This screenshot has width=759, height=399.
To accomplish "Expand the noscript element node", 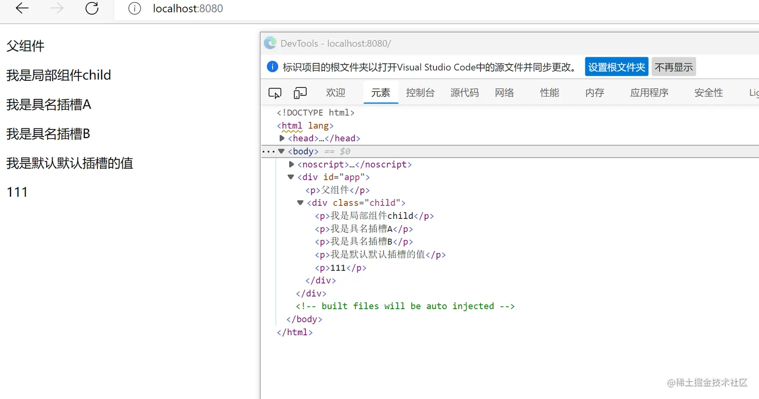I will coord(291,164).
